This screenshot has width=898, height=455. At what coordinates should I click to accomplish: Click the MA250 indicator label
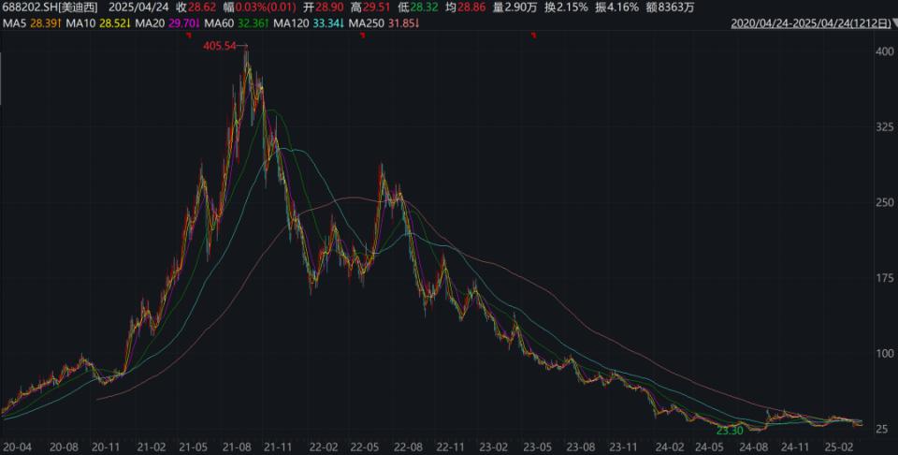365,23
